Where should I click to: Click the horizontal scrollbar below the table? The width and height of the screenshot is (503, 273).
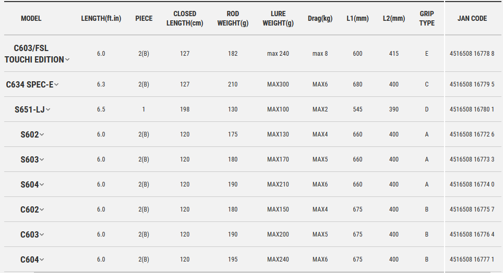pos(262,272)
